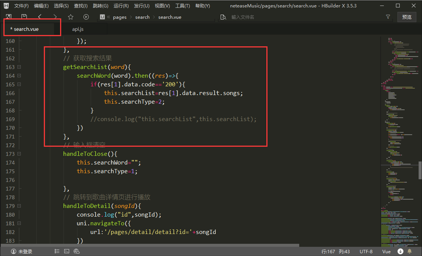Open the 帮助(Y) menu
This screenshot has height=256, width=422.
[x=203, y=6]
